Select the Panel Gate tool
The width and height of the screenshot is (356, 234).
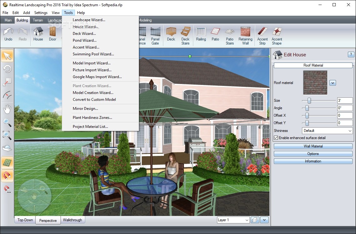click(x=155, y=36)
